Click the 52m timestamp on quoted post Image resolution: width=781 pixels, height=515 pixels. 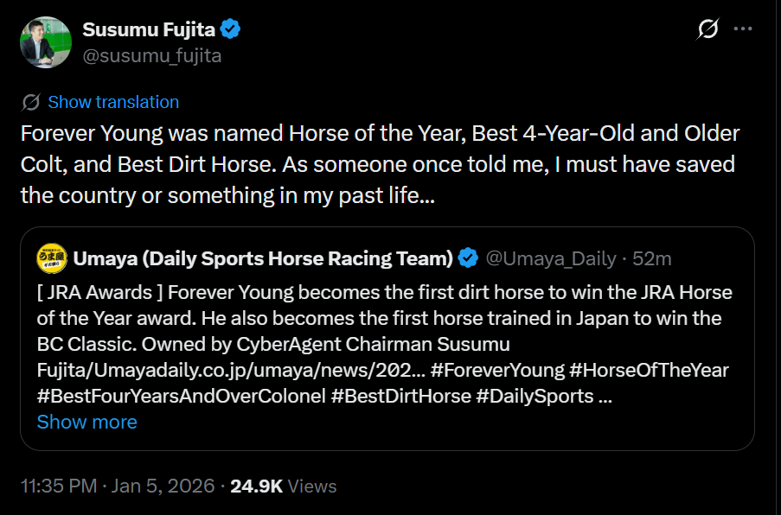(651, 258)
